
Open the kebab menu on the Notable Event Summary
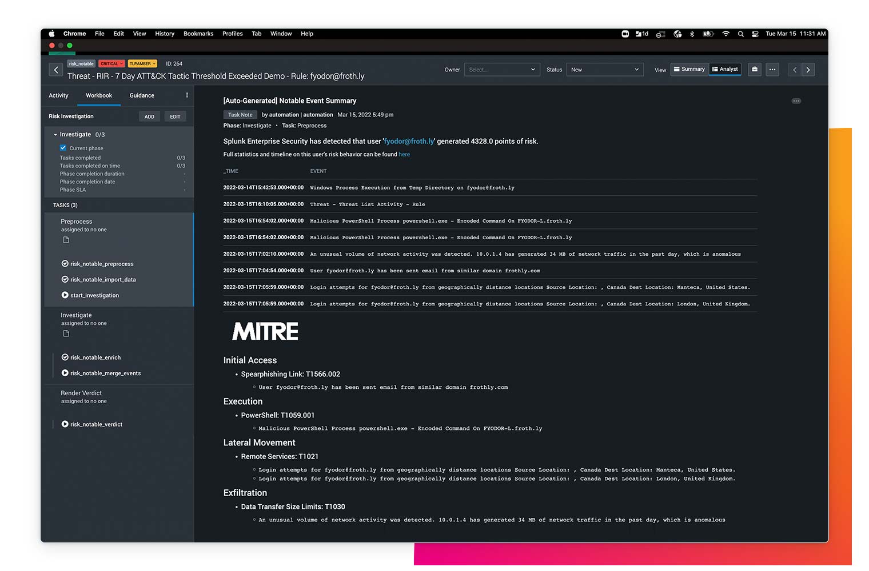coord(796,100)
